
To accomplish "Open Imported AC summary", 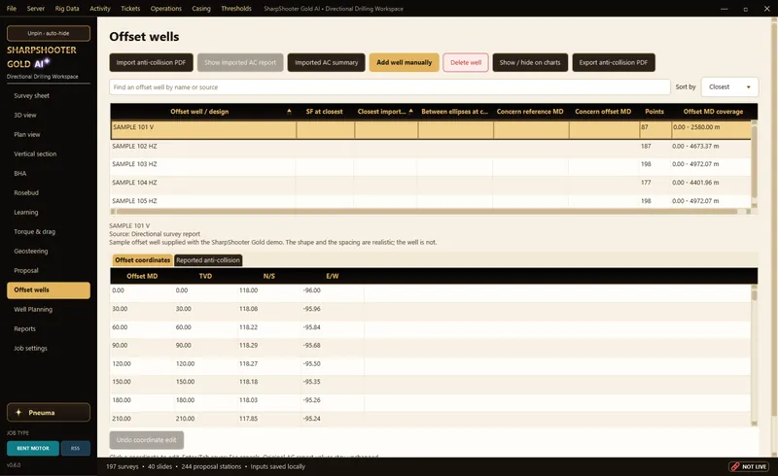I will coord(326,62).
